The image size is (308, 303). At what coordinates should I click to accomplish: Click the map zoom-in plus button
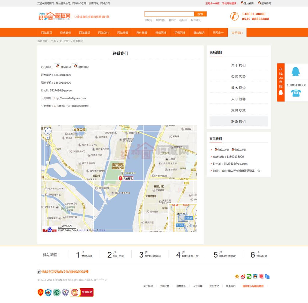tap(48, 138)
